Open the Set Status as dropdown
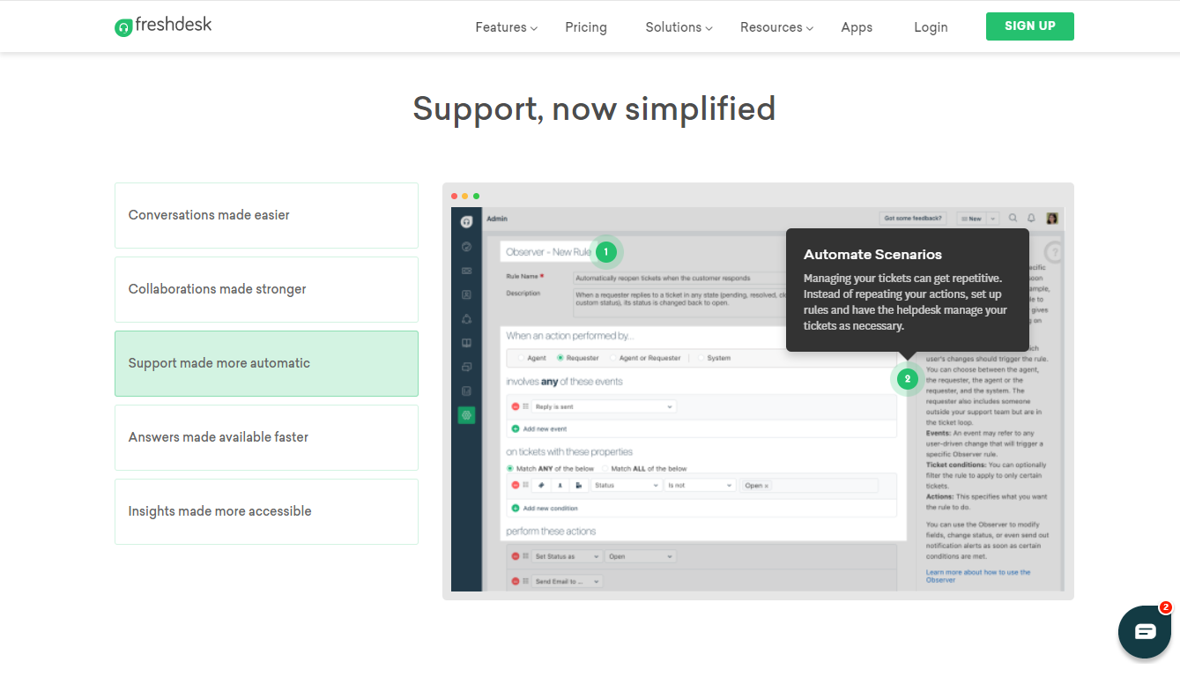 (568, 556)
